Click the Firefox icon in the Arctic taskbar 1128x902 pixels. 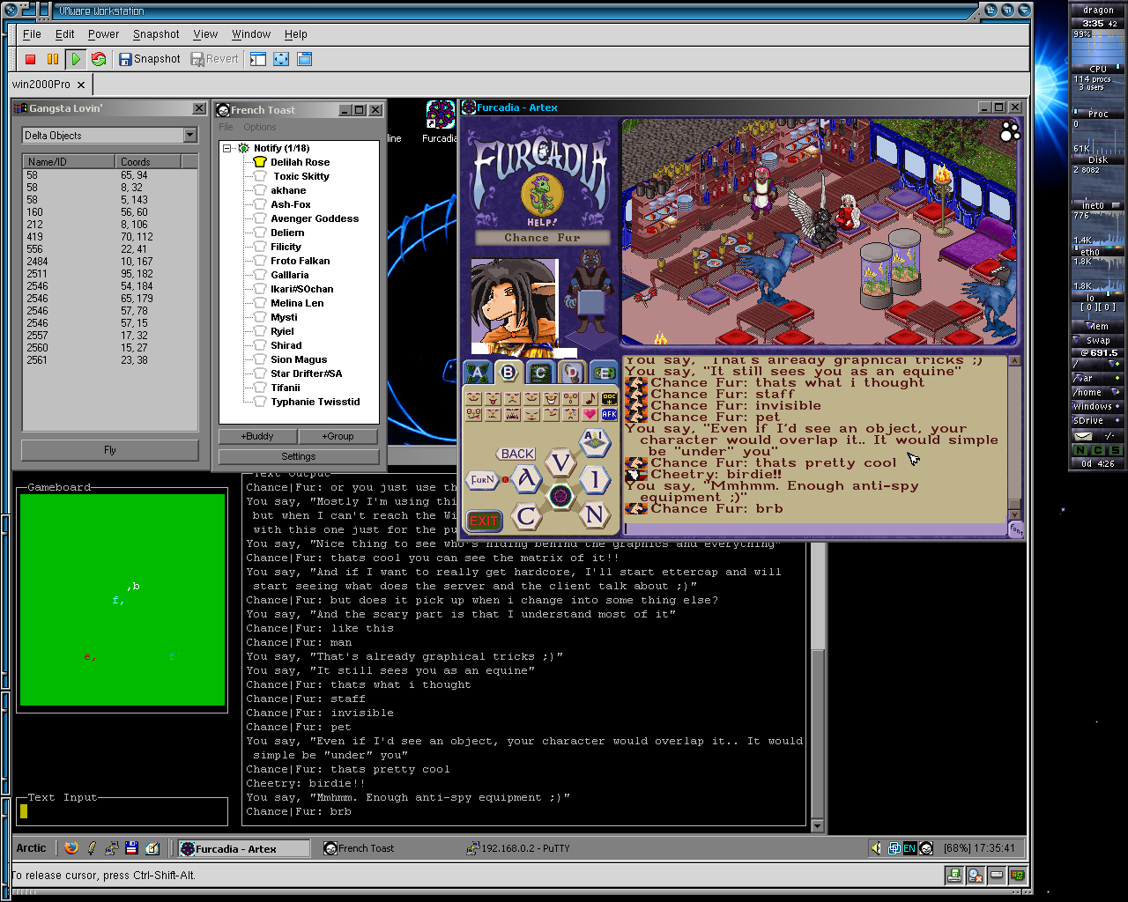coord(71,848)
